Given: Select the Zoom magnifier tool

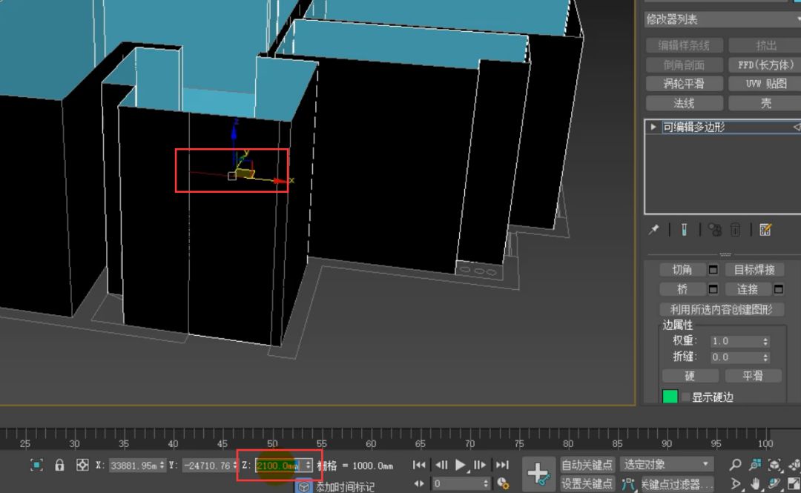Looking at the screenshot, I should tap(735, 464).
